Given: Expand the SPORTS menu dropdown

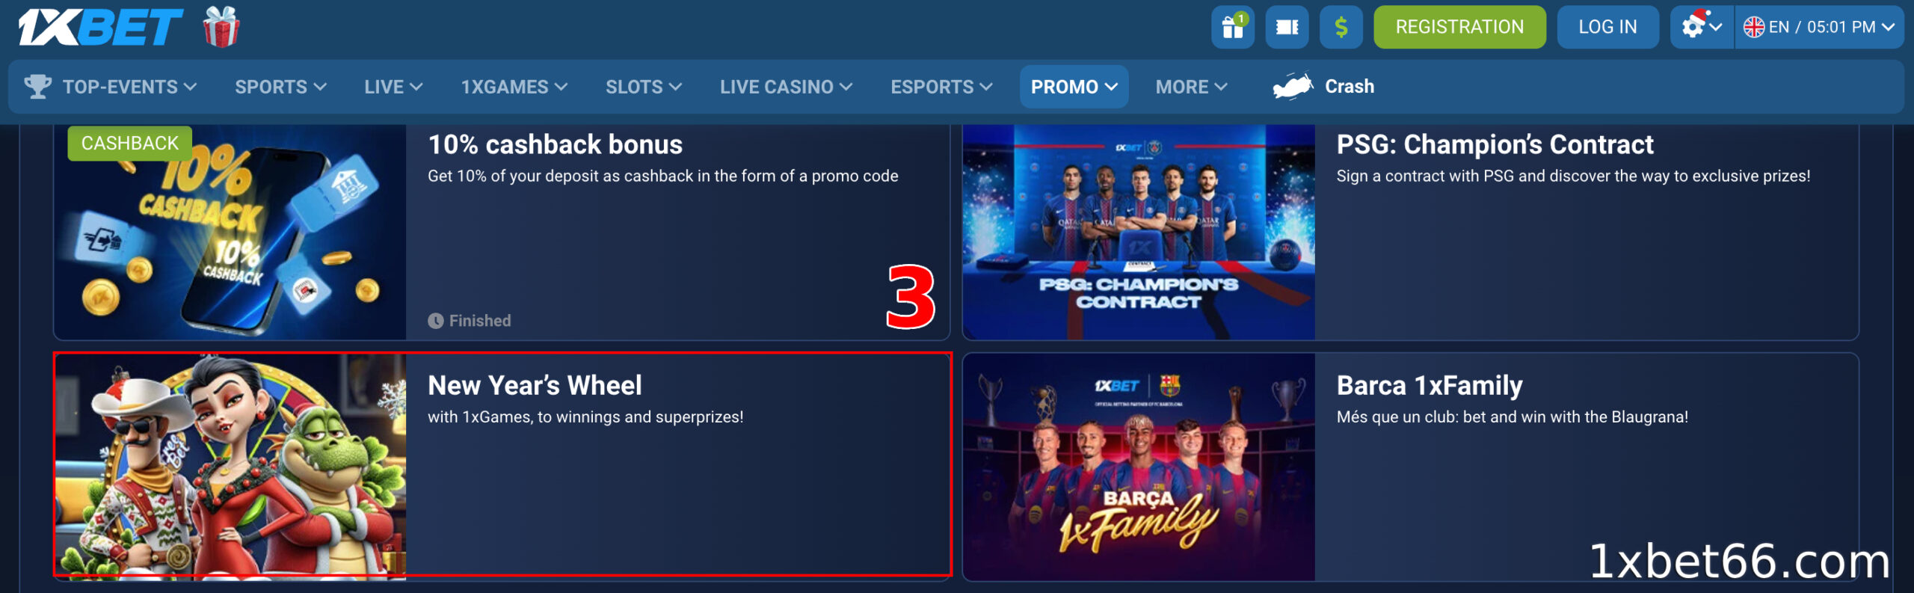Looking at the screenshot, I should coord(280,87).
